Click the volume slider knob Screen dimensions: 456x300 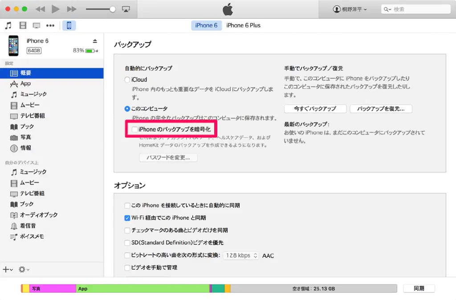point(113,9)
